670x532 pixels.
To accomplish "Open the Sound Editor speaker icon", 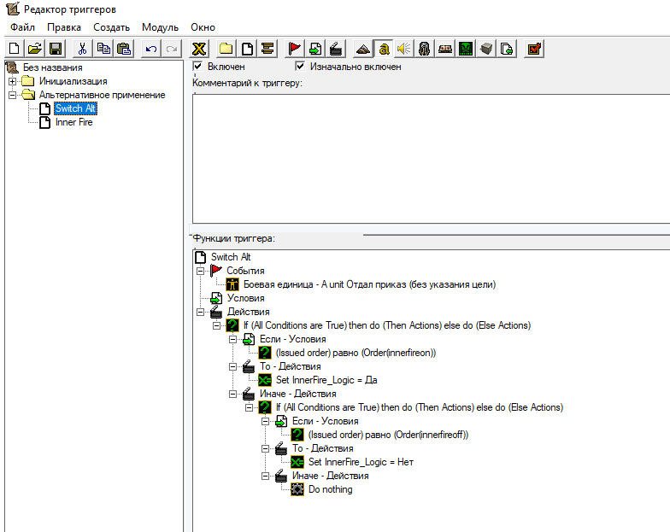I will pyautogui.click(x=403, y=49).
